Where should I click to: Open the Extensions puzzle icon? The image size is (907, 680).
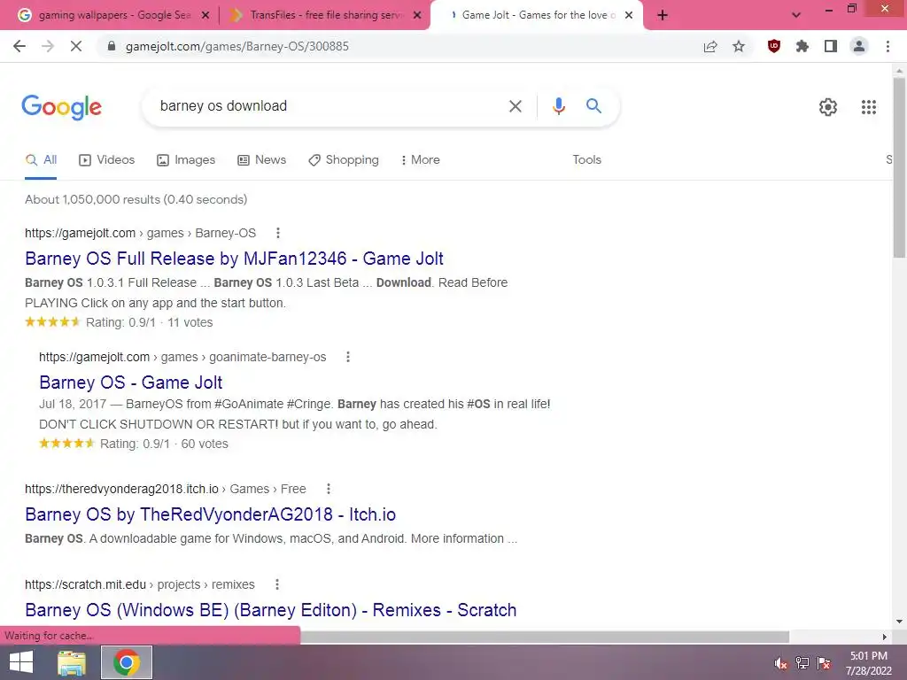tap(802, 46)
